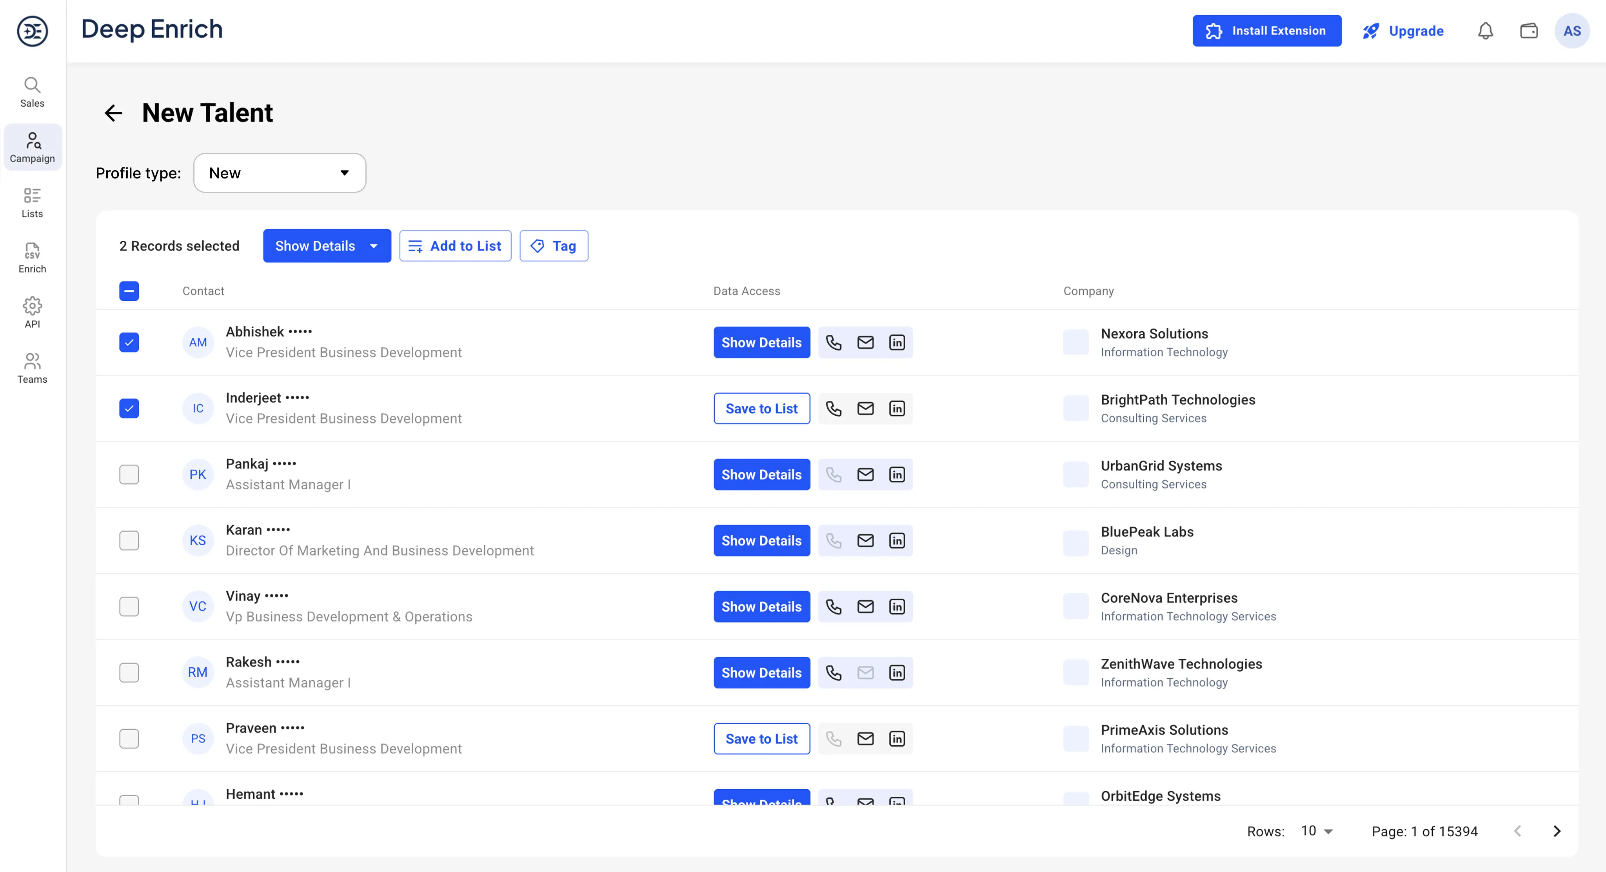Click the Deep Enrich logo icon
The height and width of the screenshot is (872, 1606).
point(33,31)
